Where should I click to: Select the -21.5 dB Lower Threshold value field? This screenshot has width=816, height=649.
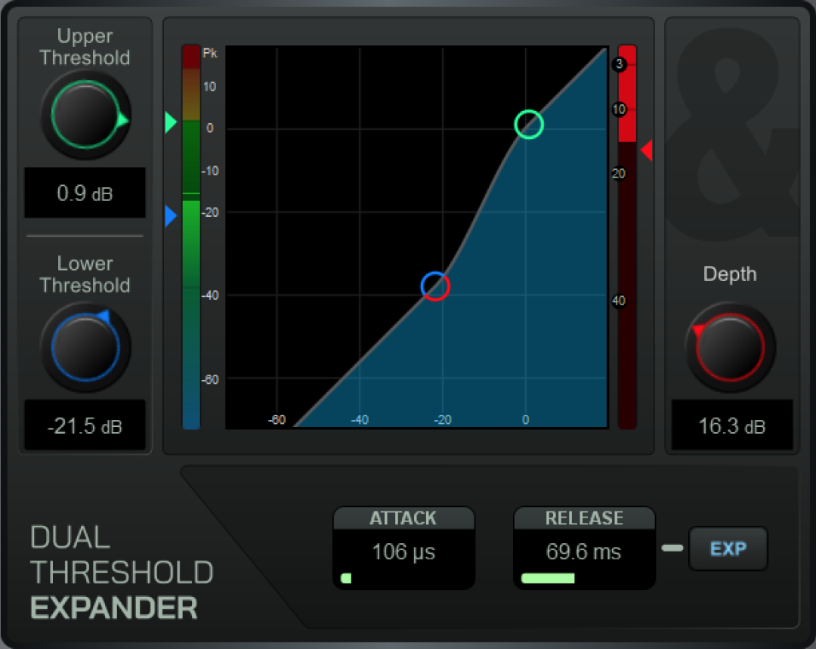coord(85,426)
